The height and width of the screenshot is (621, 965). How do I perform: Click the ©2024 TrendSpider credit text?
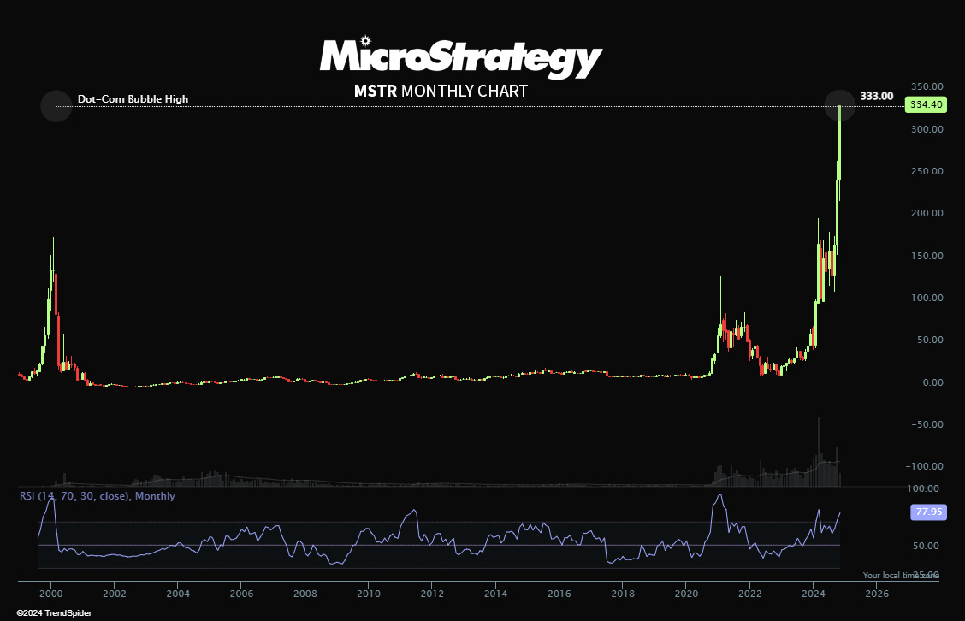coord(54,613)
